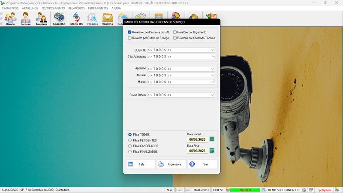
Task: Click the EXIT sign toolbar icon
Action: tap(211, 16)
